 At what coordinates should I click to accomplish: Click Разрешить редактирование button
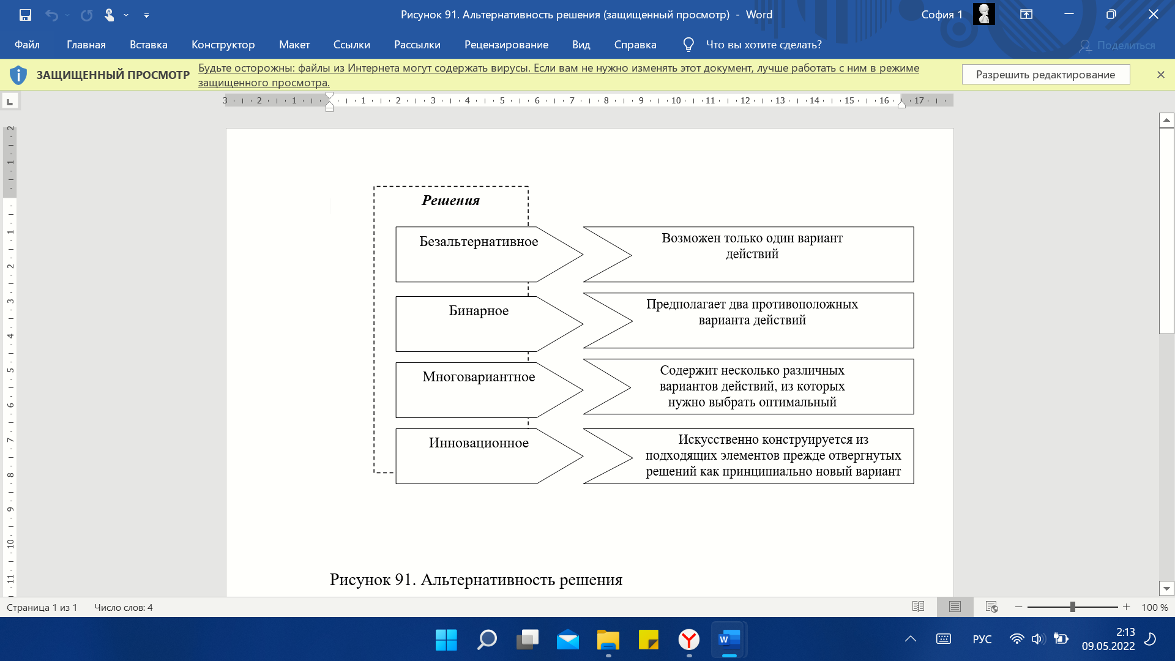(1045, 75)
